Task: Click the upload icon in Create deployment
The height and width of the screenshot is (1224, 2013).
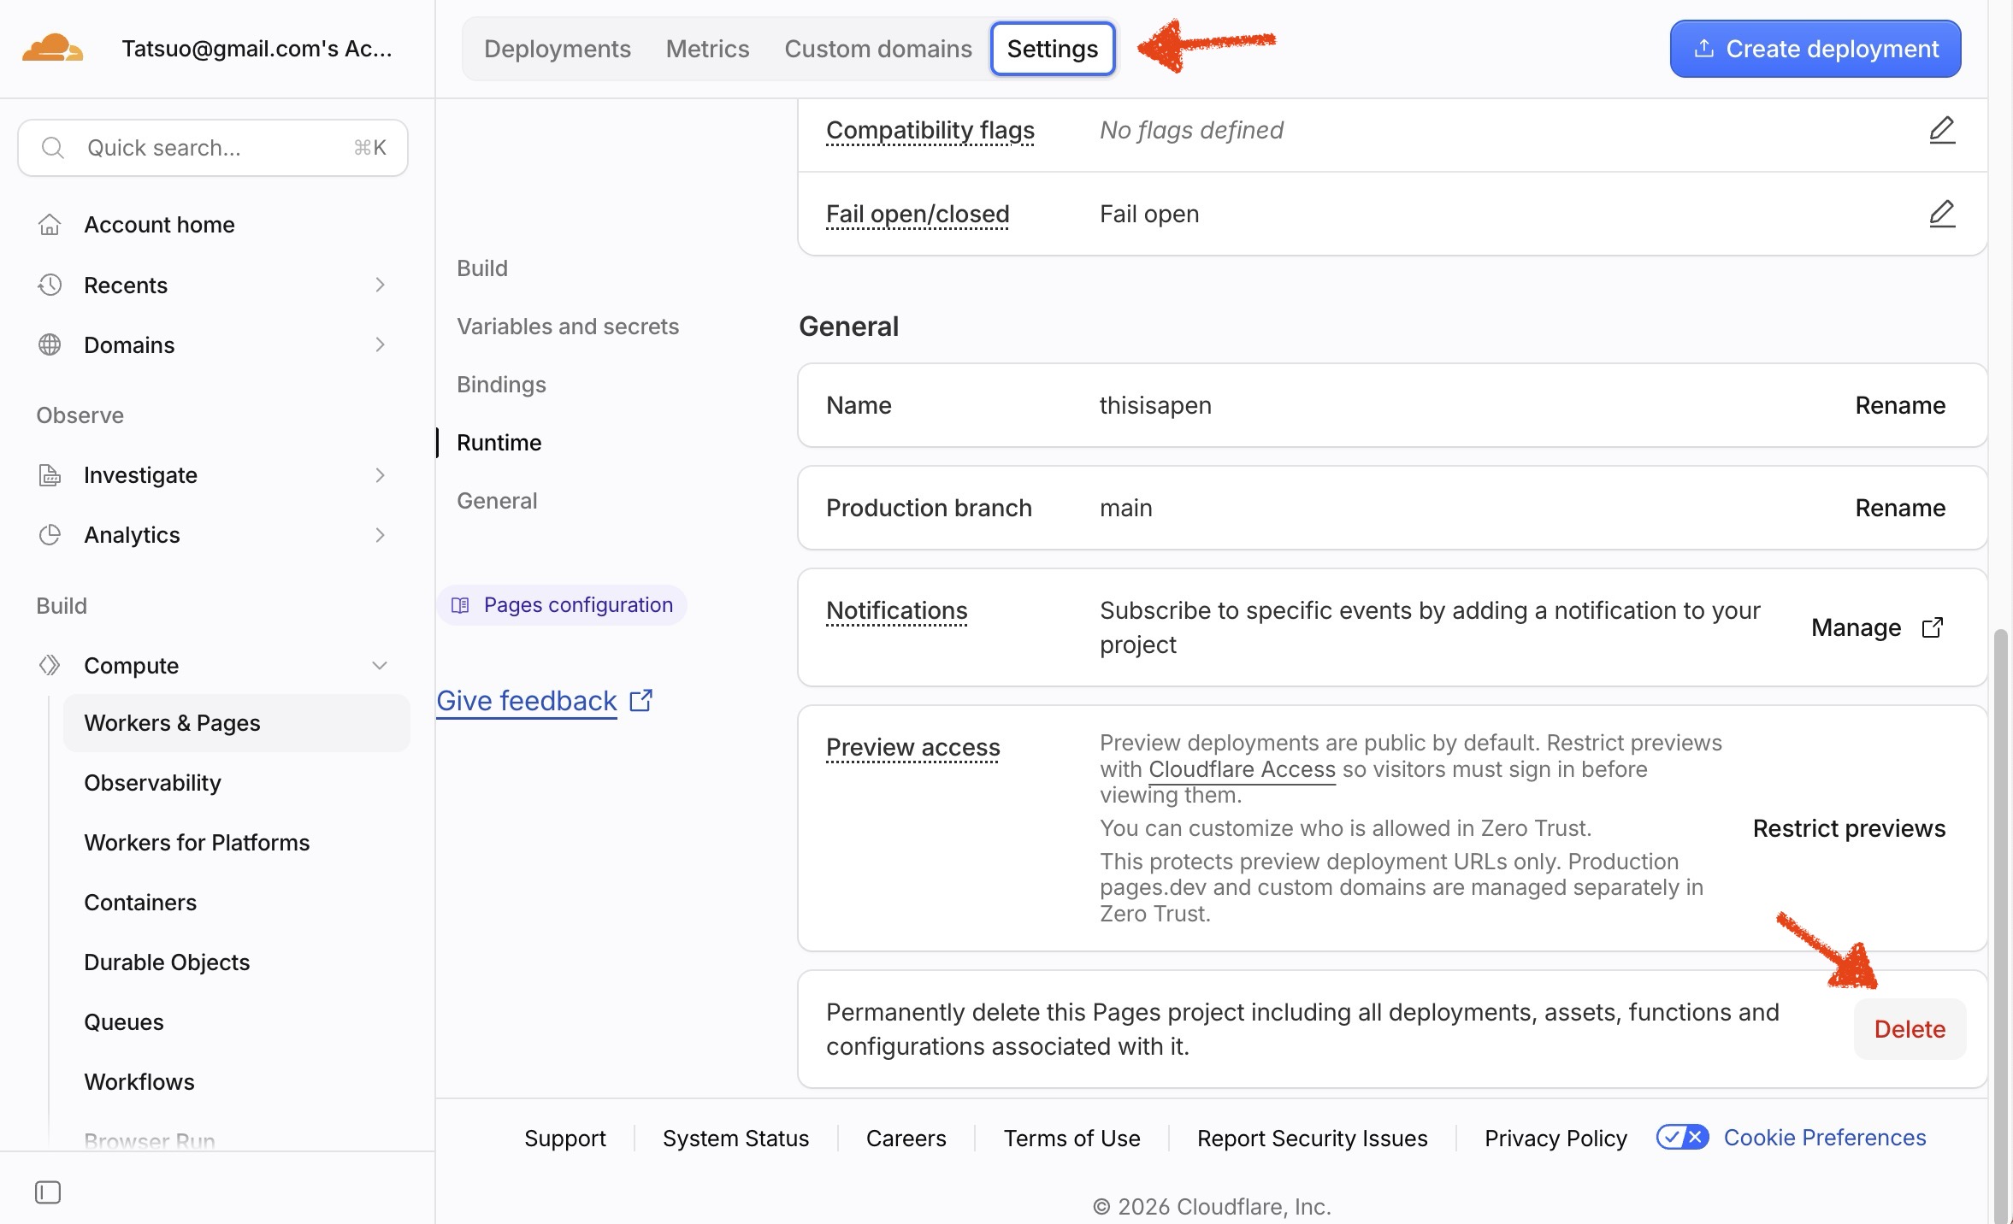Action: (x=1703, y=48)
